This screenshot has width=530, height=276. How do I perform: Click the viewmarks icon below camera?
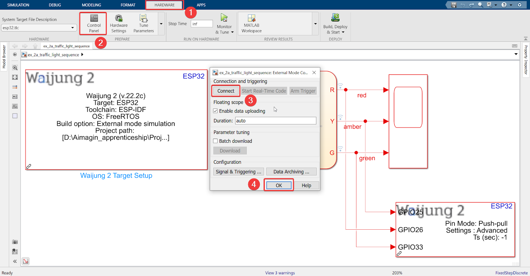pos(15,252)
